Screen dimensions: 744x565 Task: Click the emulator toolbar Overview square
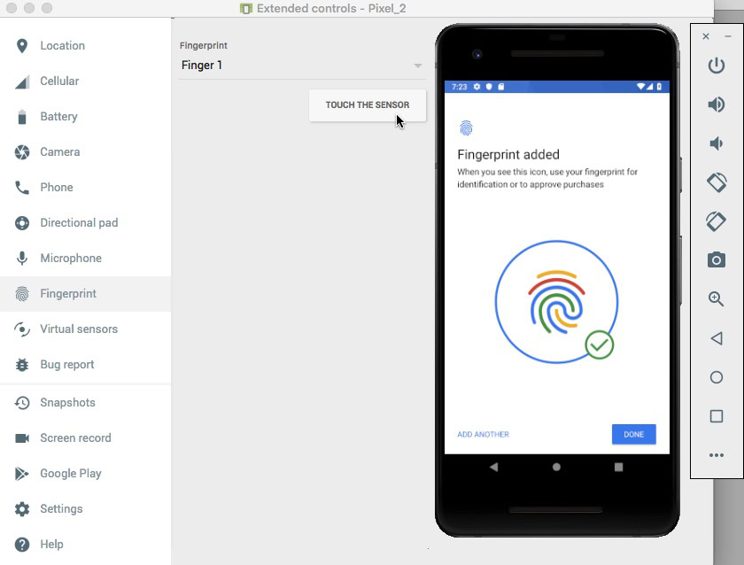[x=717, y=416]
